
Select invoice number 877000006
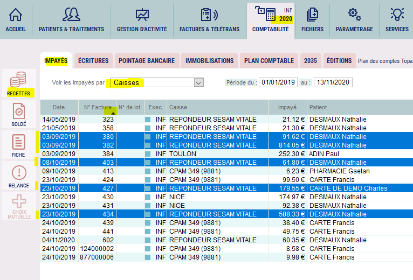tap(97, 257)
